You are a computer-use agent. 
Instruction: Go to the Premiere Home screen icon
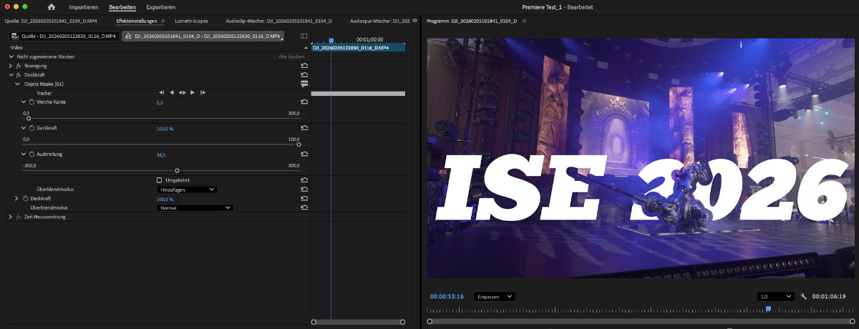52,7
